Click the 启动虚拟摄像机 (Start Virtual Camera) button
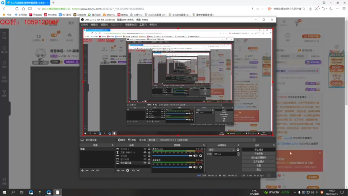This screenshot has height=196, width=348. coord(259,158)
